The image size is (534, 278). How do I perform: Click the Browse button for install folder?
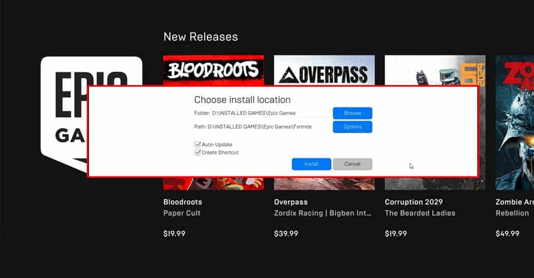tap(353, 113)
